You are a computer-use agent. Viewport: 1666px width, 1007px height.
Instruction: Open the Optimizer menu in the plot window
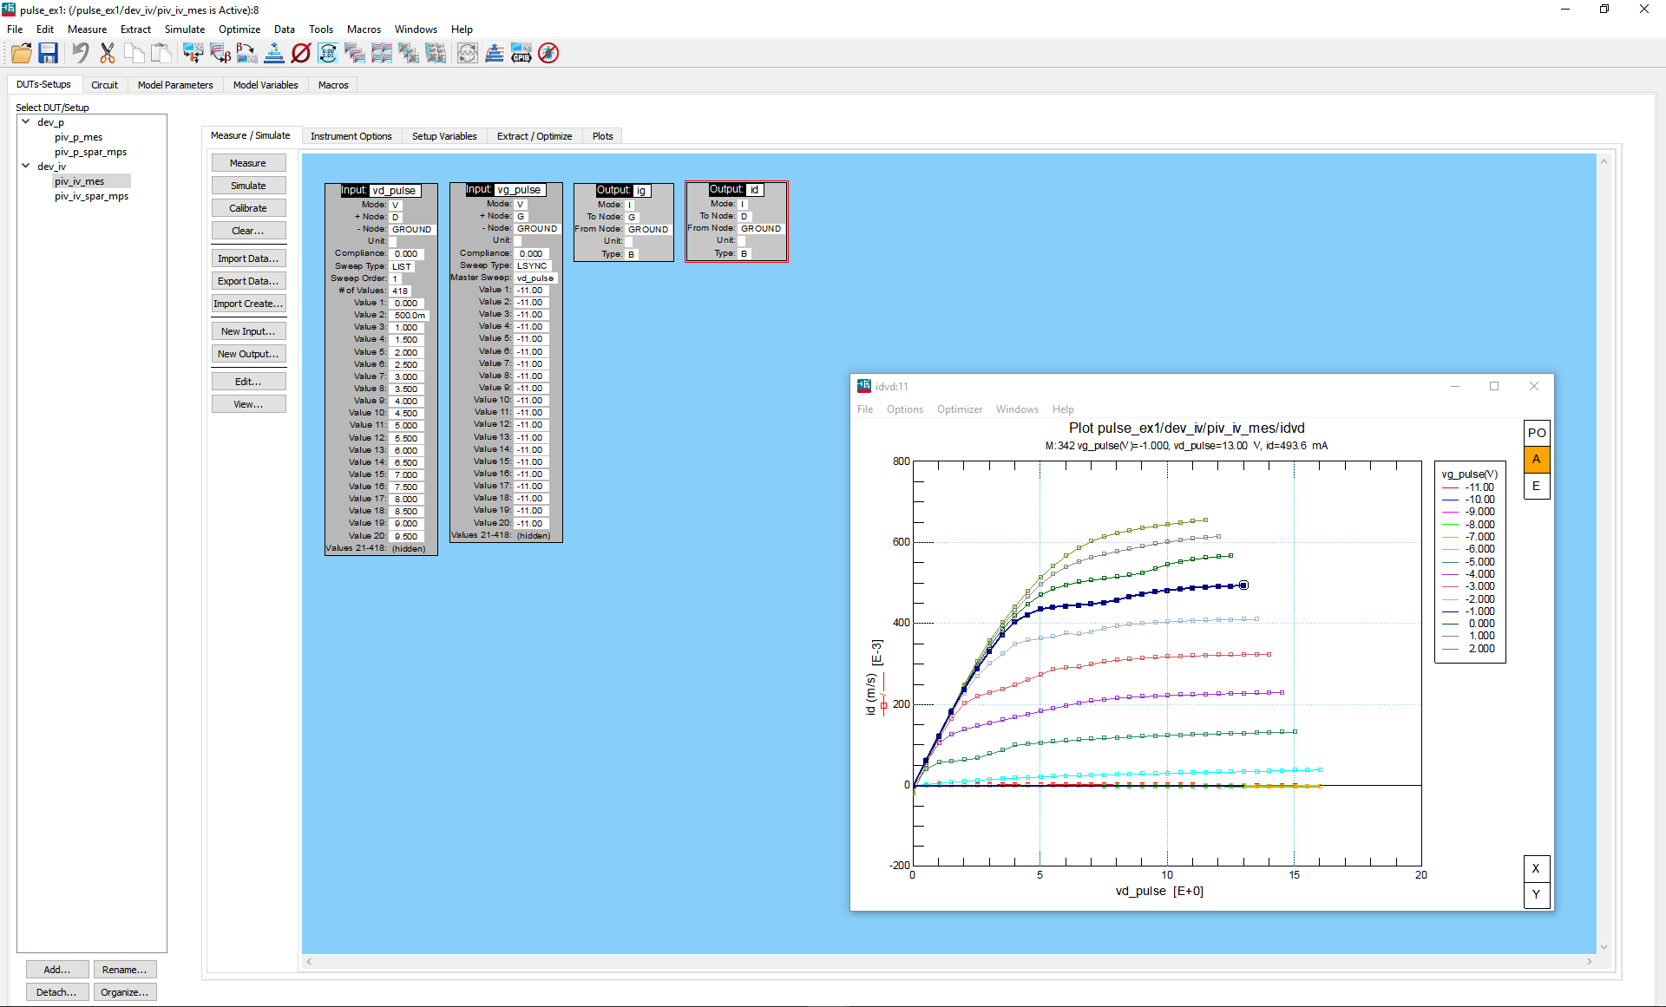(x=959, y=409)
